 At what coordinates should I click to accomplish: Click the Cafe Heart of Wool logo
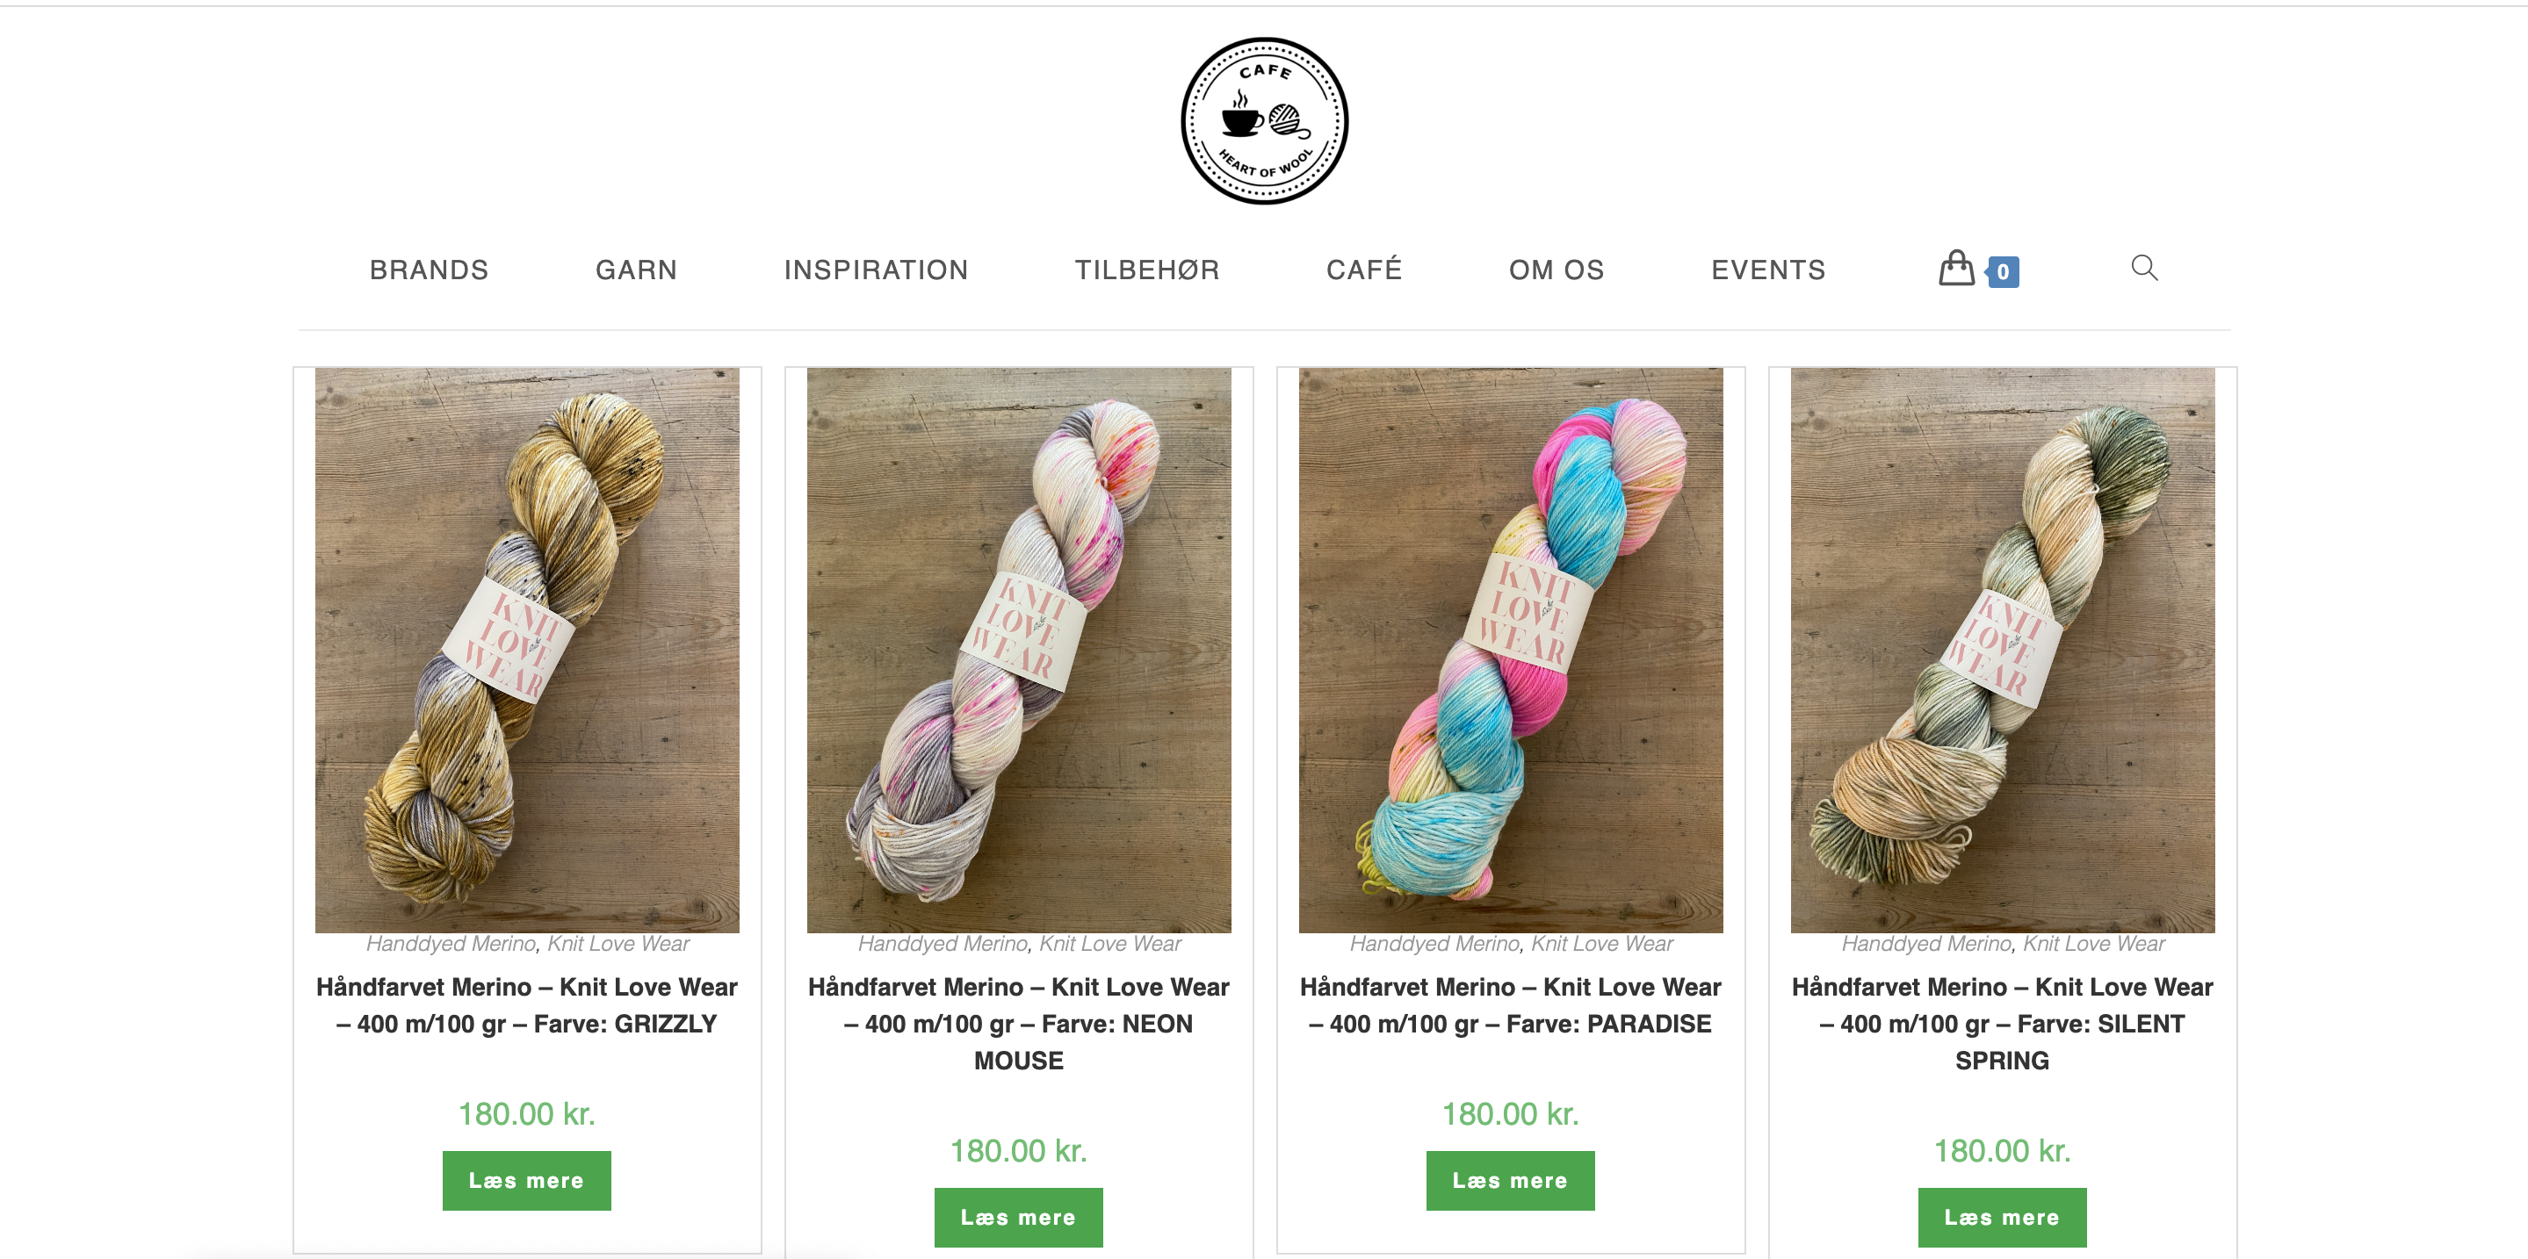coord(1264,121)
